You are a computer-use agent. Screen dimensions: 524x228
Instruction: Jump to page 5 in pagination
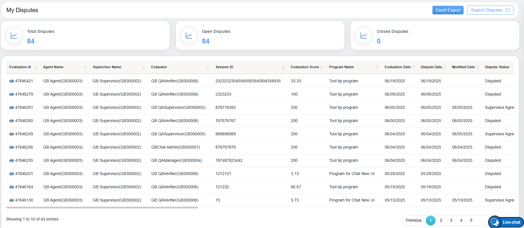pyautogui.click(x=471, y=221)
